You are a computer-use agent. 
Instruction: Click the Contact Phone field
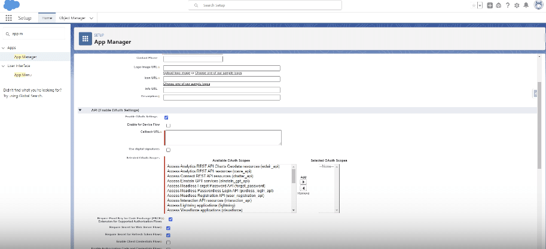pyautogui.click(x=193, y=59)
